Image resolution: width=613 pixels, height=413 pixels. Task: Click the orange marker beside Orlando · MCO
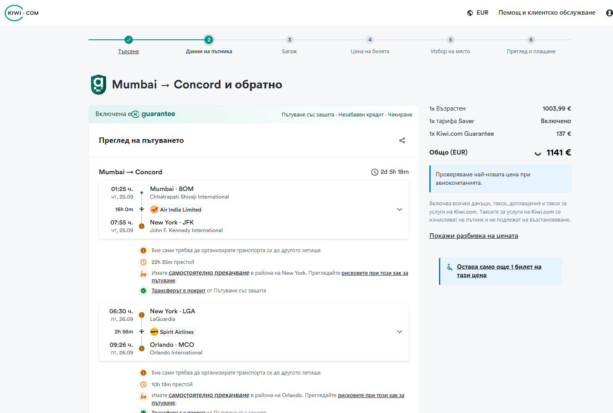point(142,348)
